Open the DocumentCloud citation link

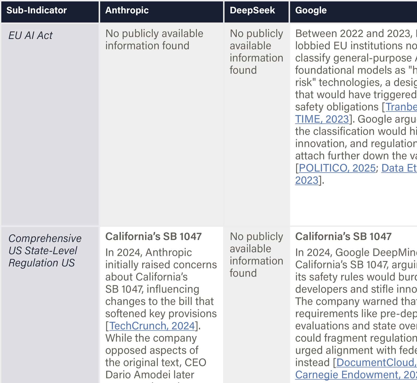coord(377,363)
